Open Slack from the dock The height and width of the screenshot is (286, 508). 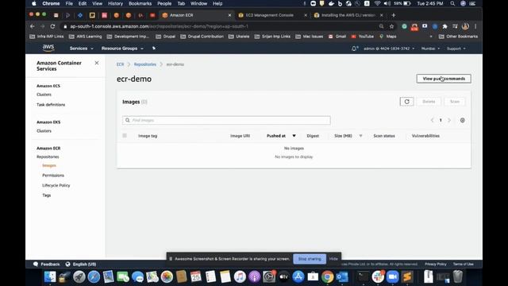(x=378, y=276)
